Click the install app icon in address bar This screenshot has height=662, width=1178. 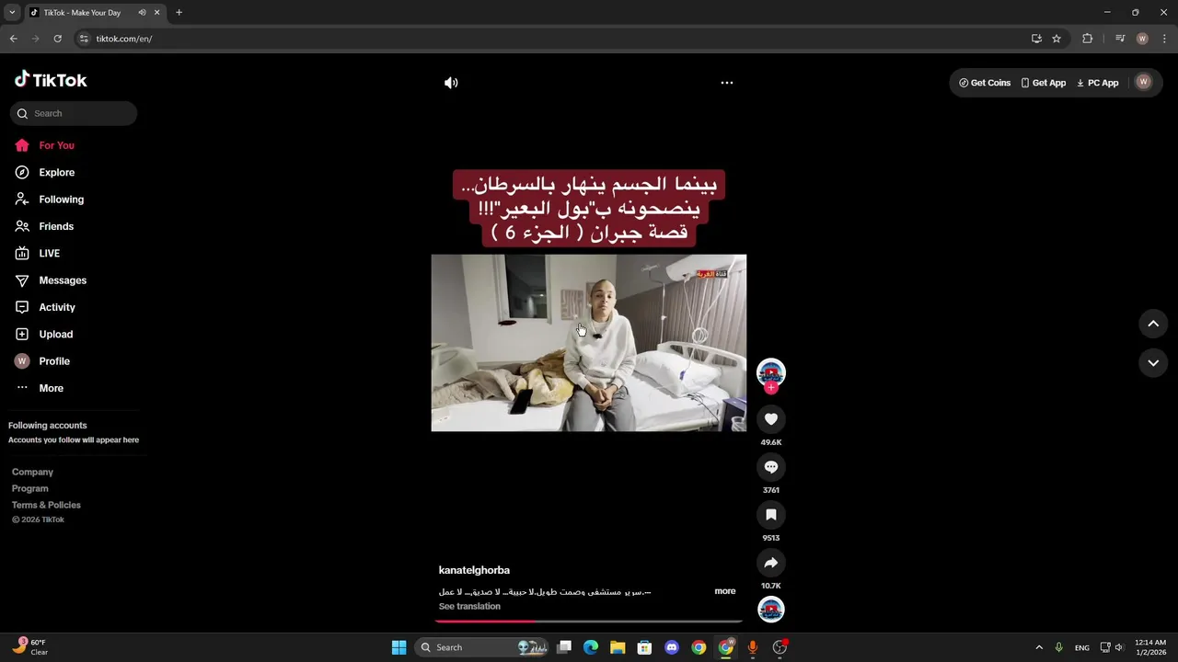click(1036, 39)
